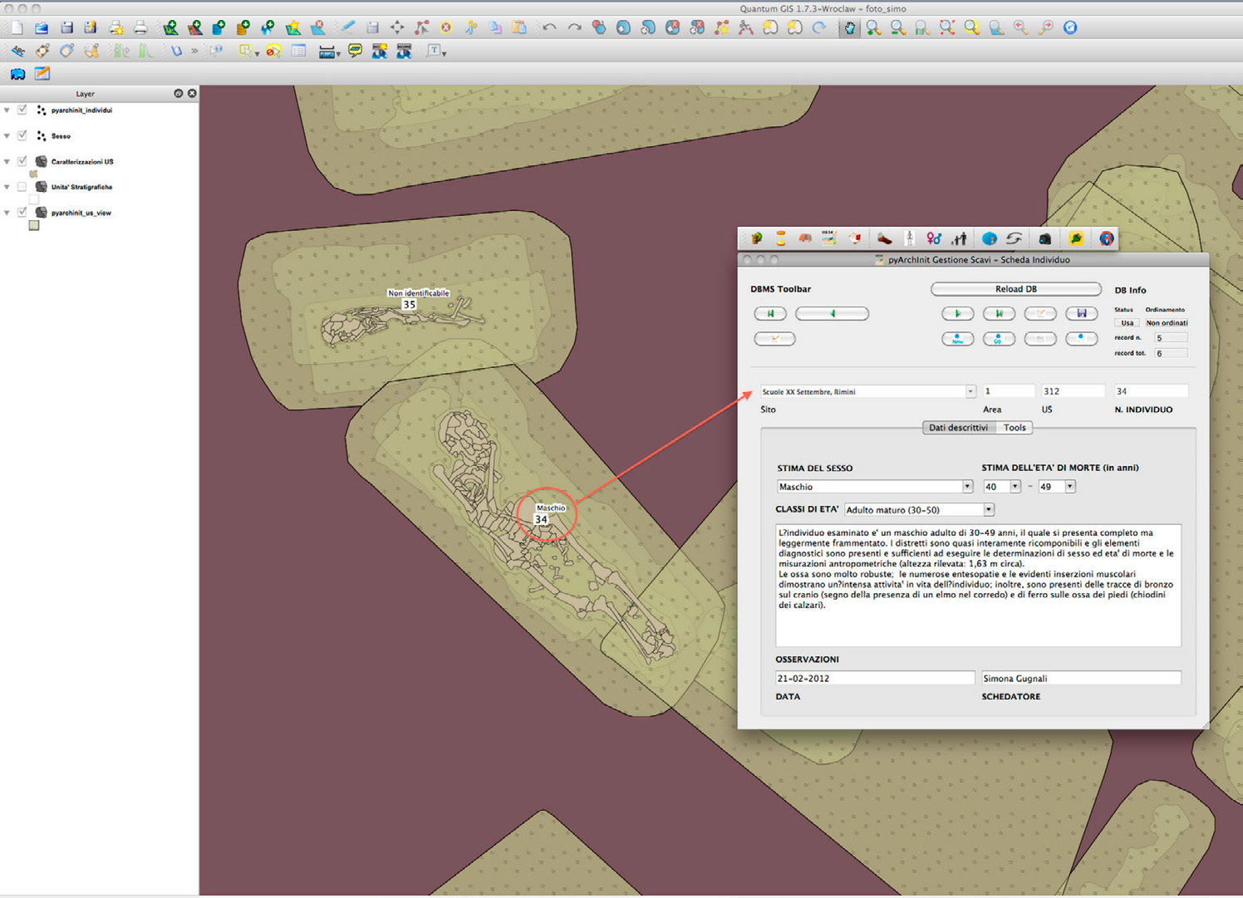Add a PostGIS layer
Screen dimensions: 1243x898
219,27
